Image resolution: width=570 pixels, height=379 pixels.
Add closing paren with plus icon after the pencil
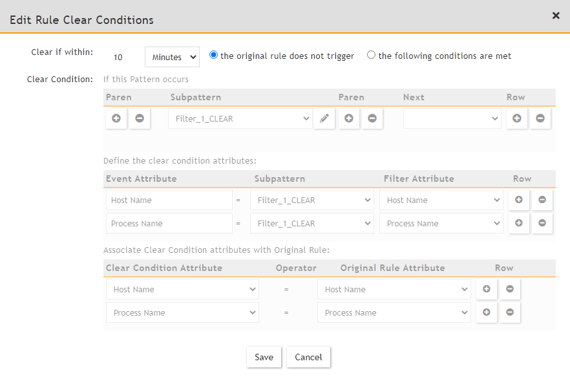[x=349, y=118]
